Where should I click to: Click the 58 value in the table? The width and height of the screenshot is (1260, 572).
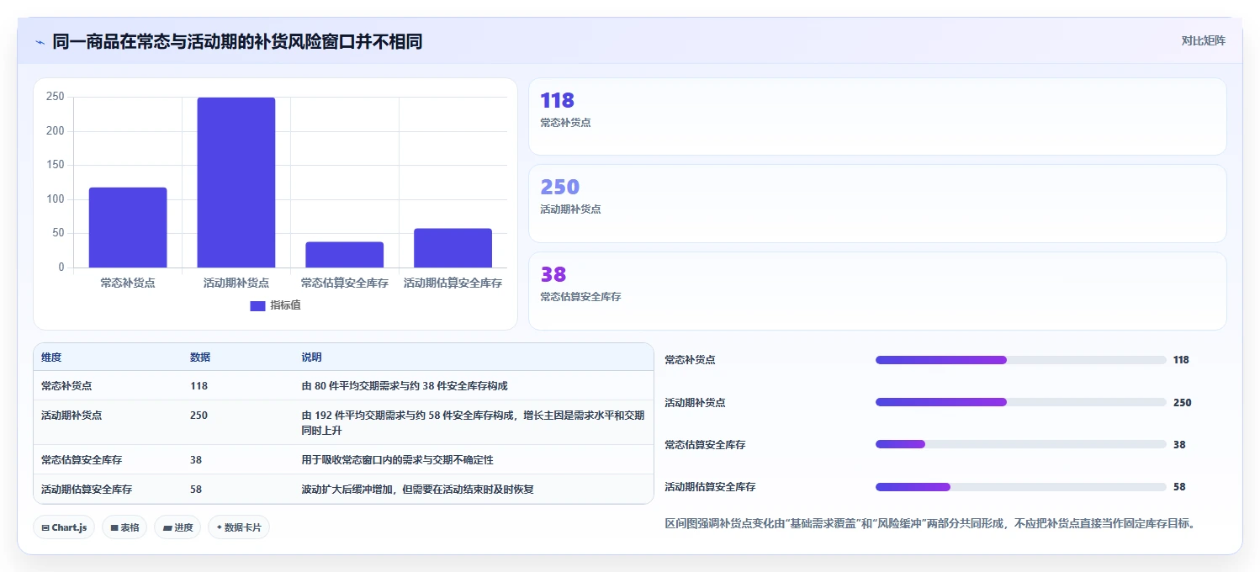point(196,490)
